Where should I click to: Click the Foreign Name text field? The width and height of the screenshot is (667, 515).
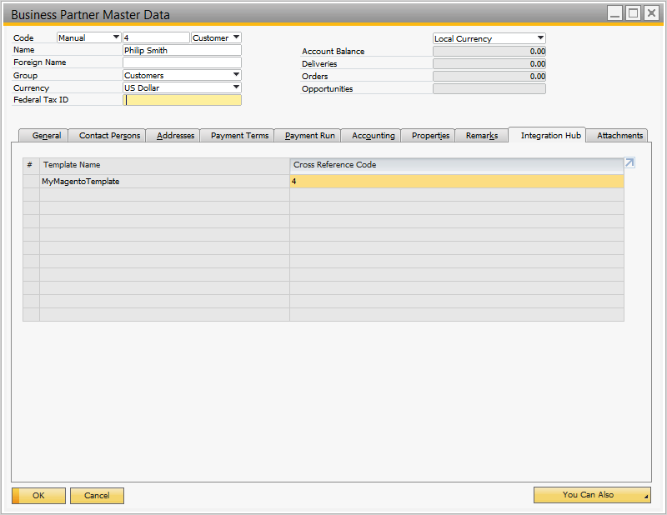pos(182,62)
